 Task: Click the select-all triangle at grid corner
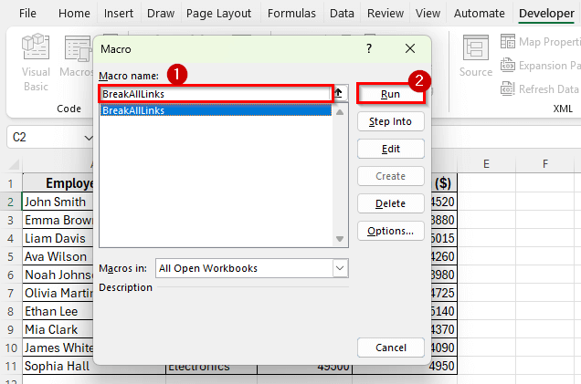click(x=14, y=164)
